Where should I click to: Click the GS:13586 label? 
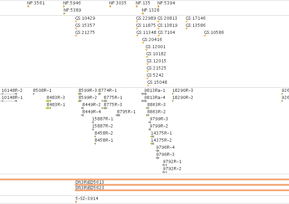[196, 25]
